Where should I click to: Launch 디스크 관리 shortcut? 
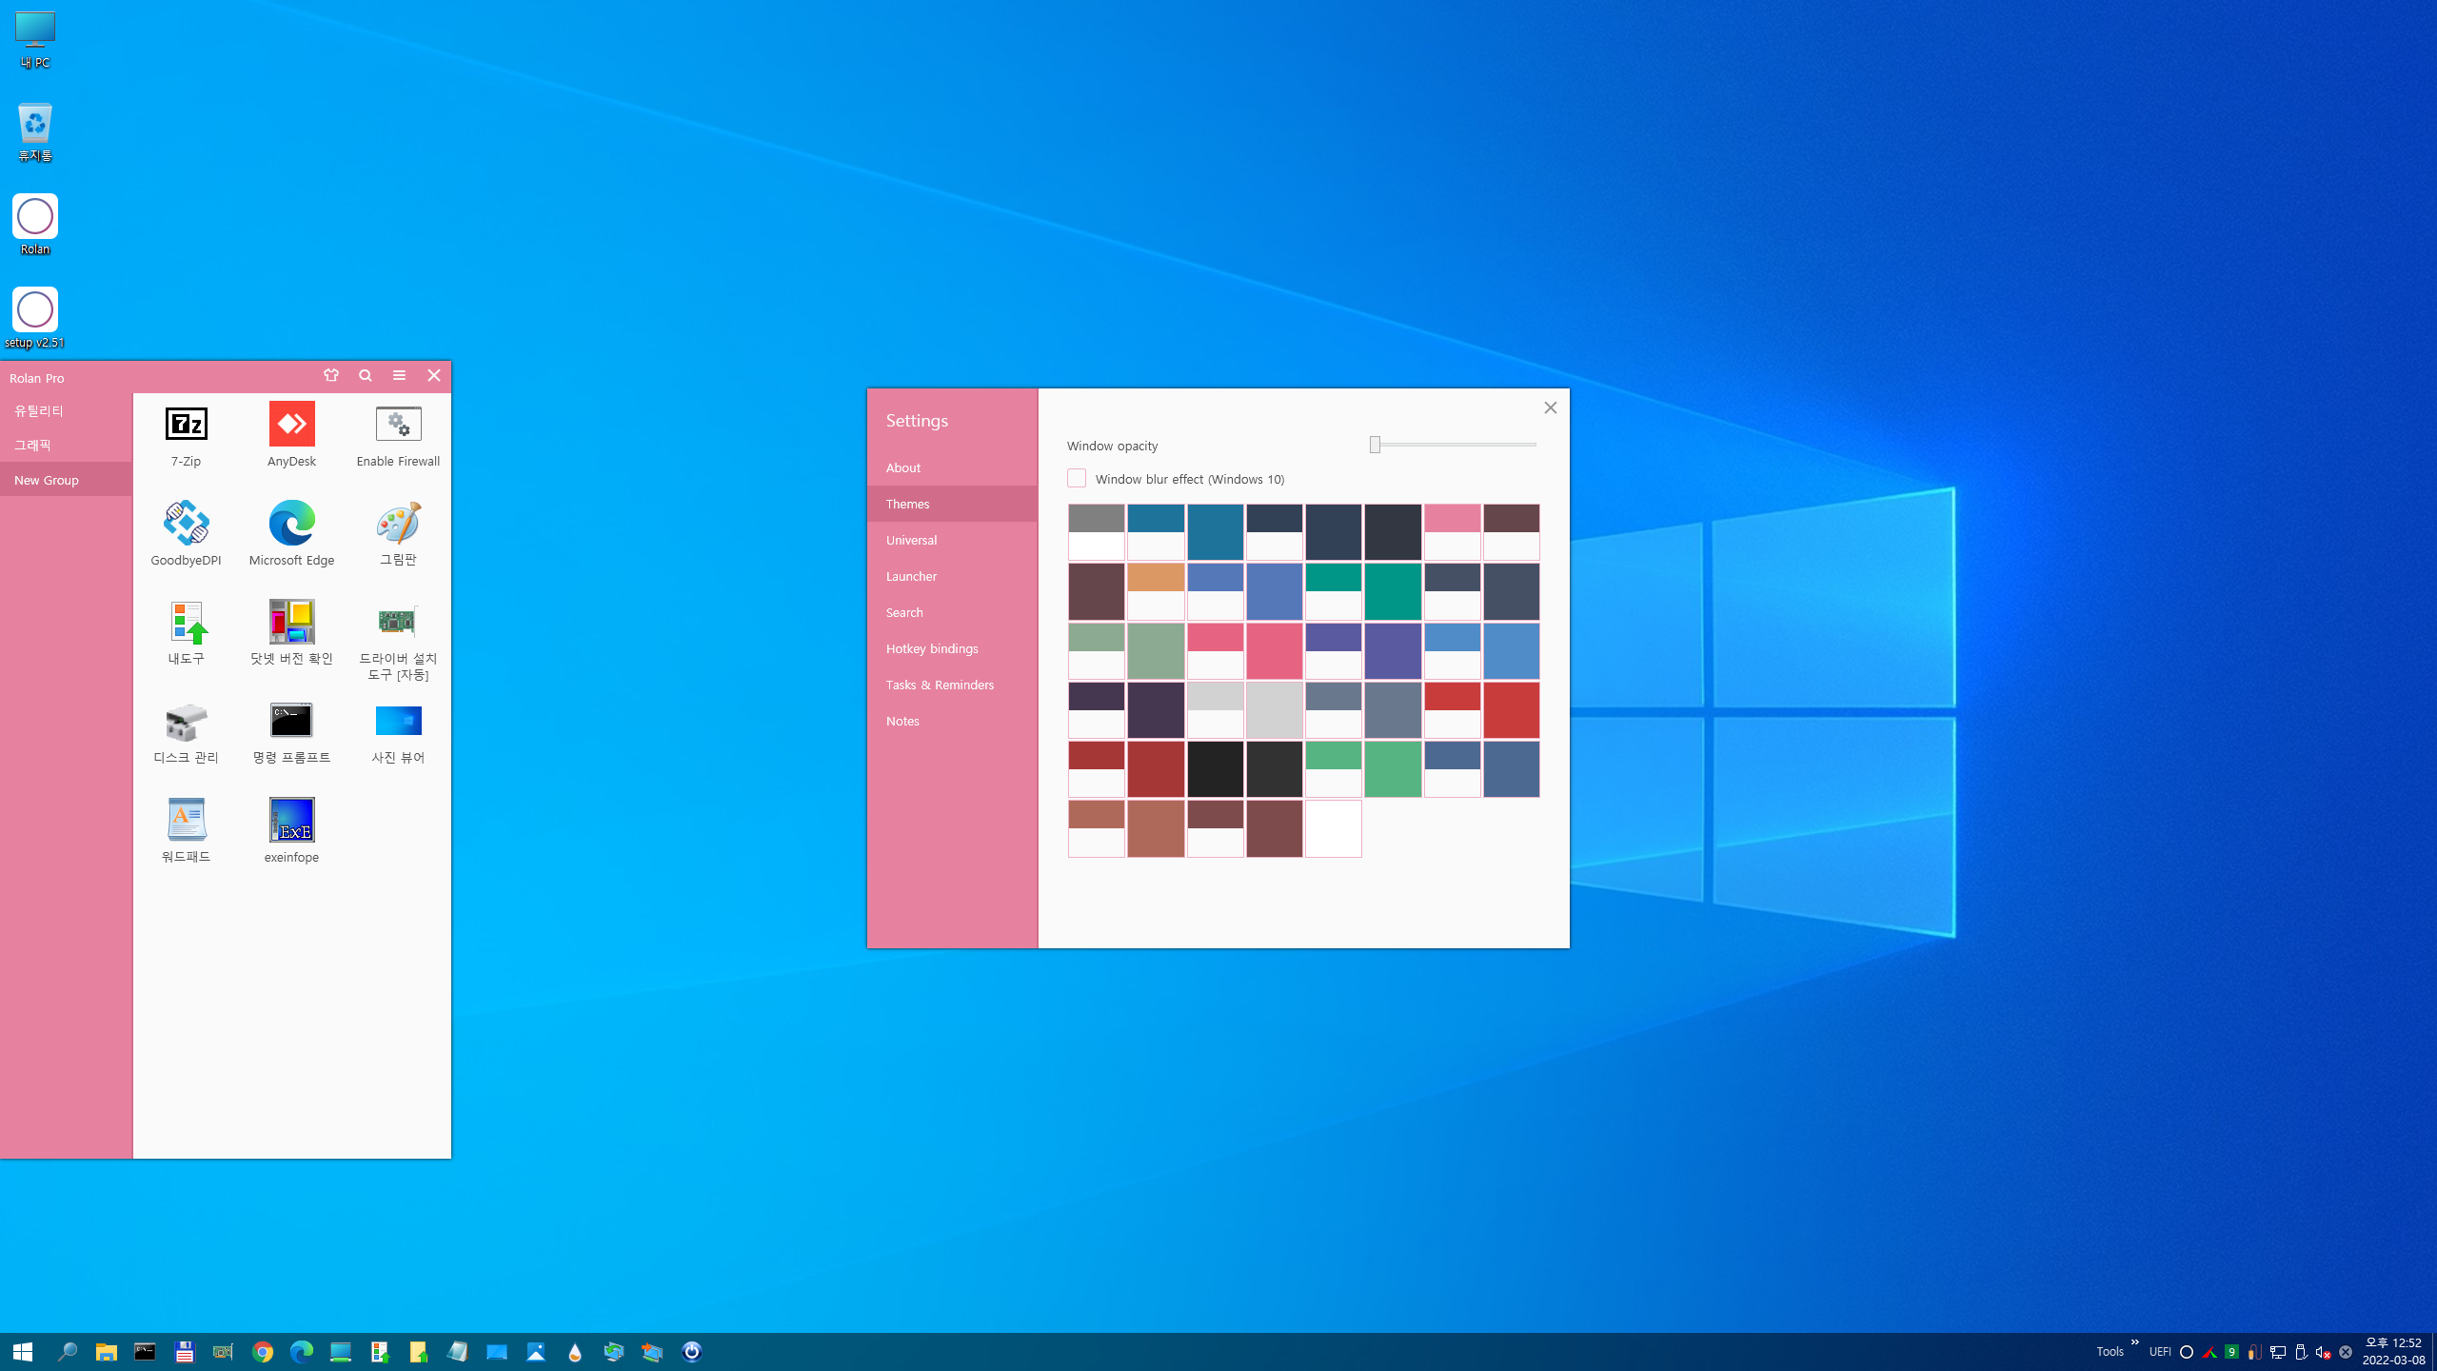click(186, 733)
